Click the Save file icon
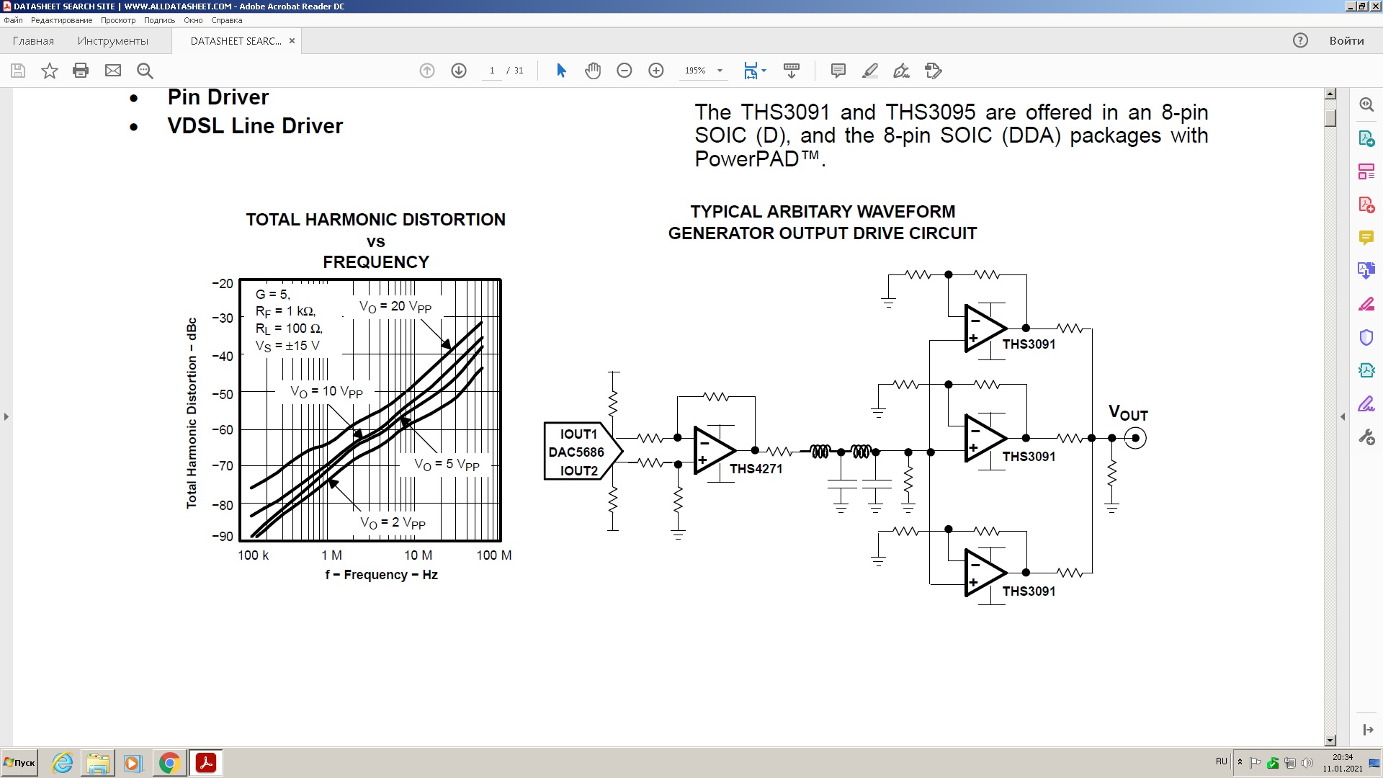This screenshot has width=1383, height=778. tap(18, 71)
